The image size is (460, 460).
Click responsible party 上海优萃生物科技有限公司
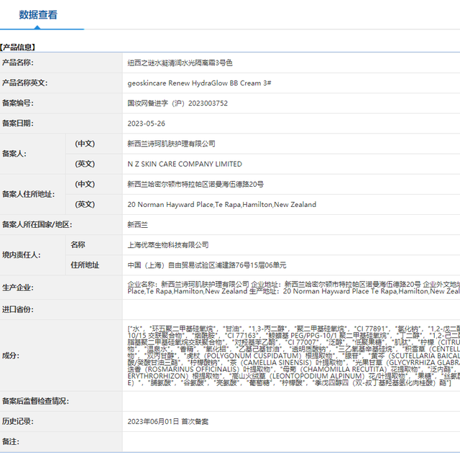click(x=167, y=245)
